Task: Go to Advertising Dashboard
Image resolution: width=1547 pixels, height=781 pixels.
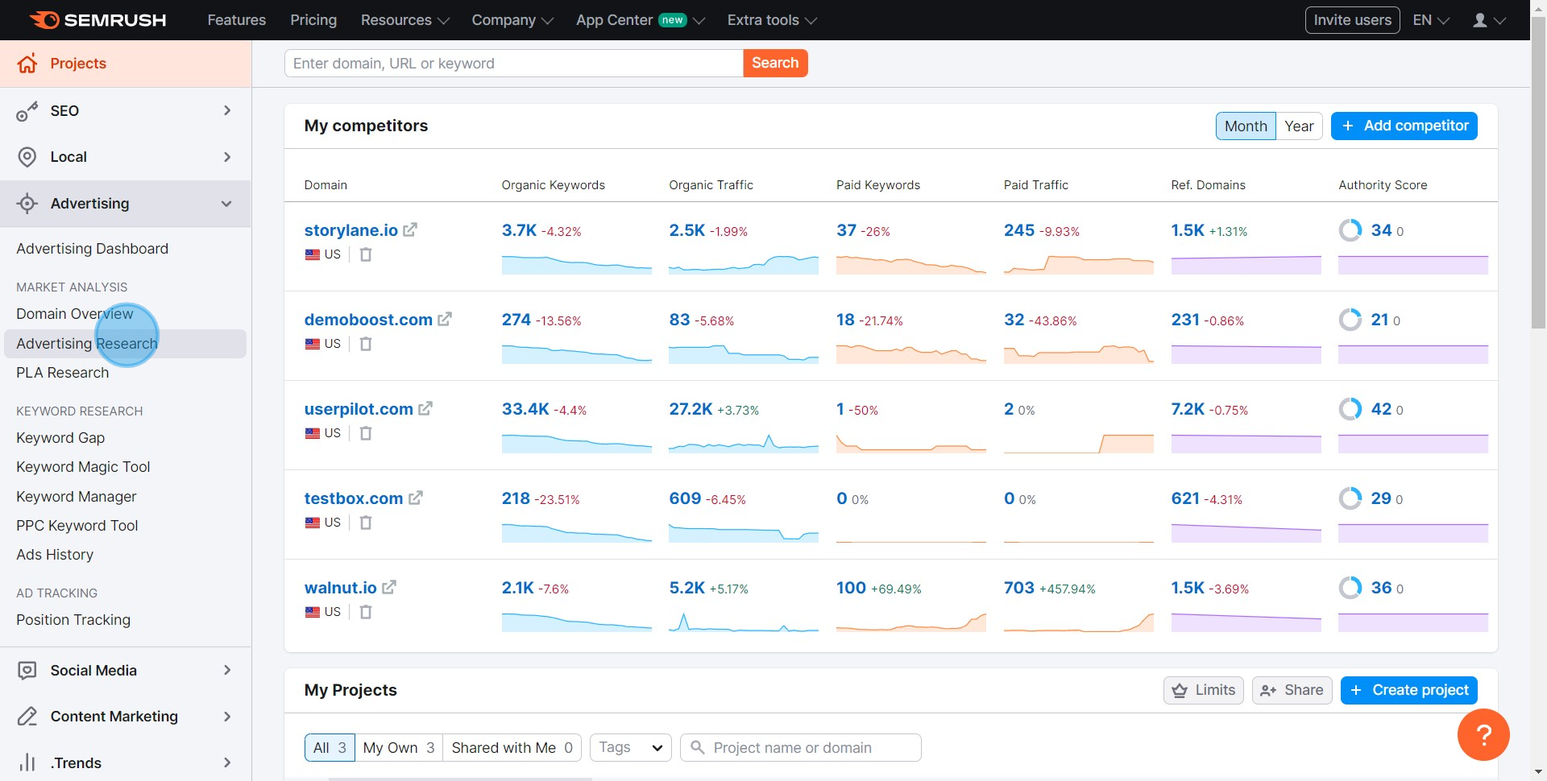Action: click(92, 249)
